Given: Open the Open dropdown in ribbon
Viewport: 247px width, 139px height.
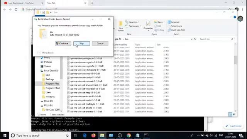Looking at the screenshot, I should point(159,22).
